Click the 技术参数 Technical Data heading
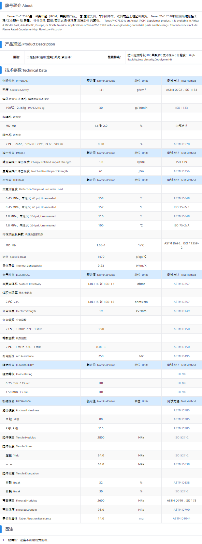The image size is (202, 544). pyautogui.click(x=26, y=70)
